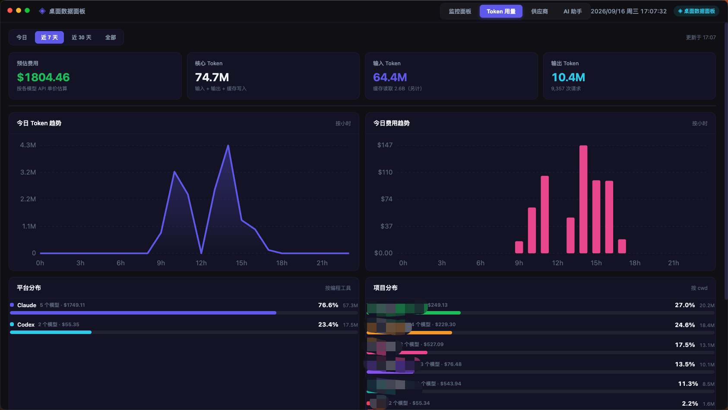The image size is (728, 410).
Task: Open the 供应商 tab
Action: pyautogui.click(x=539, y=12)
